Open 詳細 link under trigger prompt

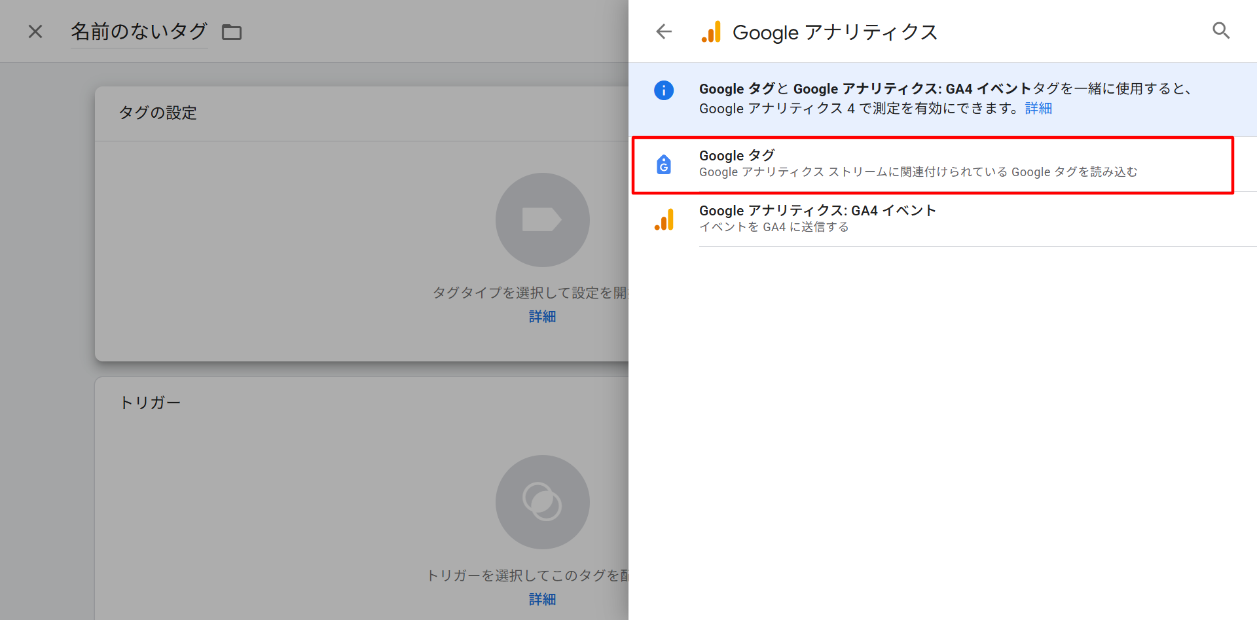[x=542, y=599]
